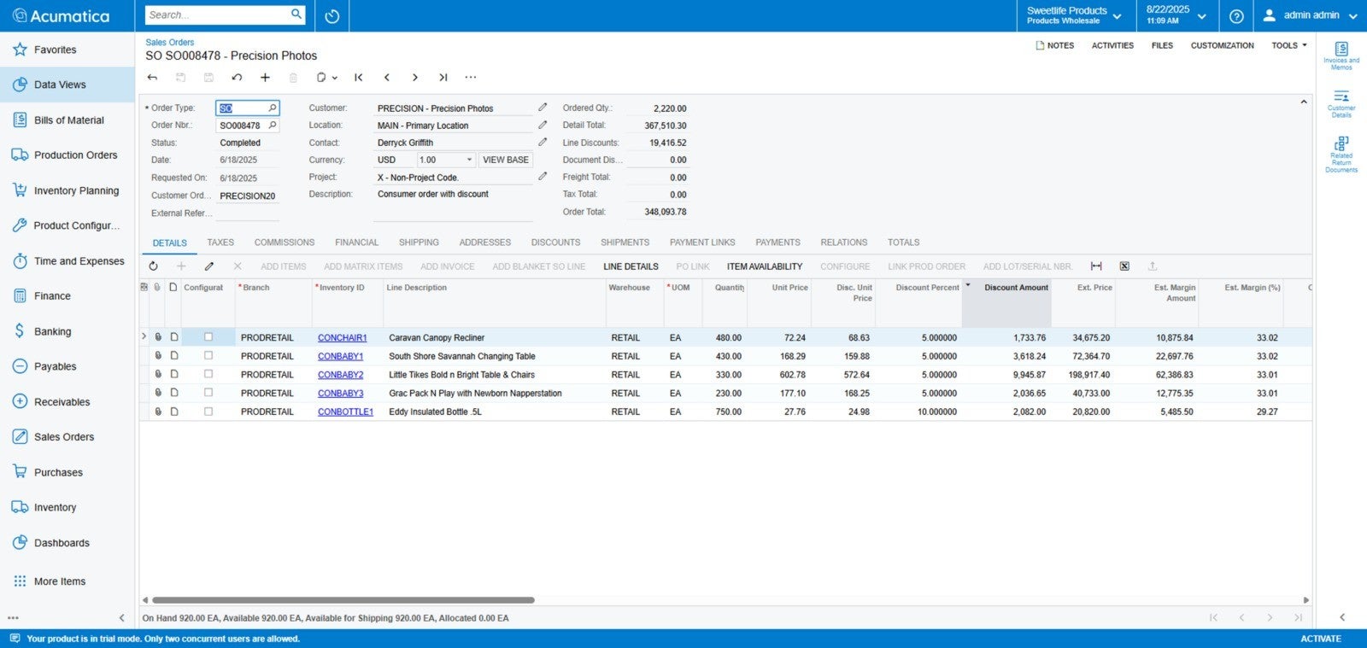This screenshot has width=1367, height=648.
Task: Open Customer Details side panel
Action: click(1341, 103)
